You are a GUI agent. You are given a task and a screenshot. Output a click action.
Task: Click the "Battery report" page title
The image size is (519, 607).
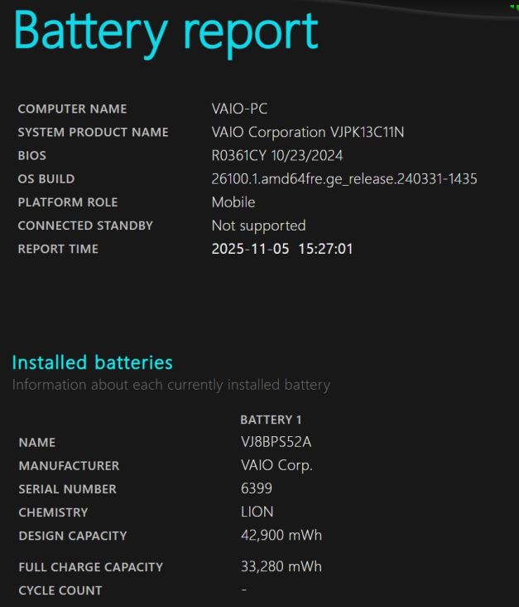166,32
